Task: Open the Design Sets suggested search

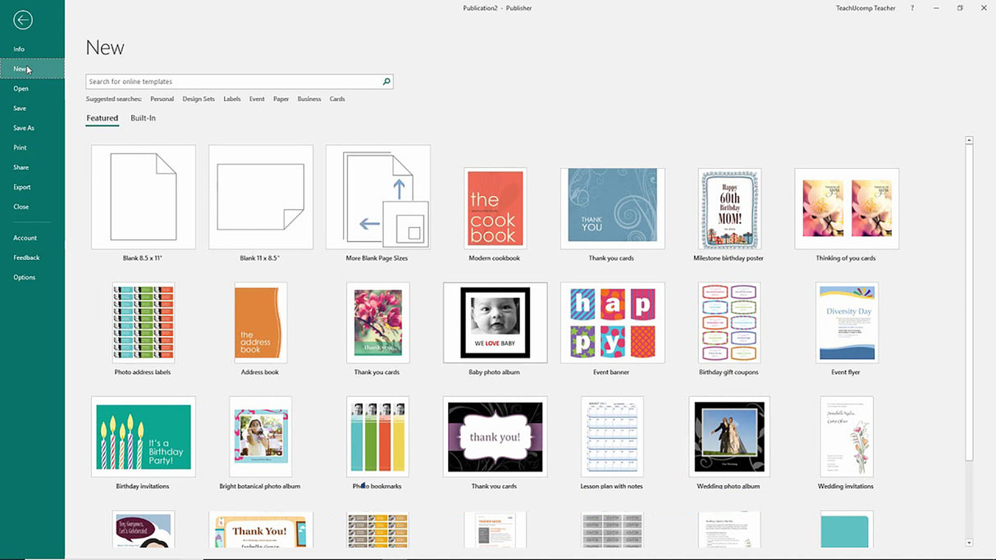Action: pos(198,98)
